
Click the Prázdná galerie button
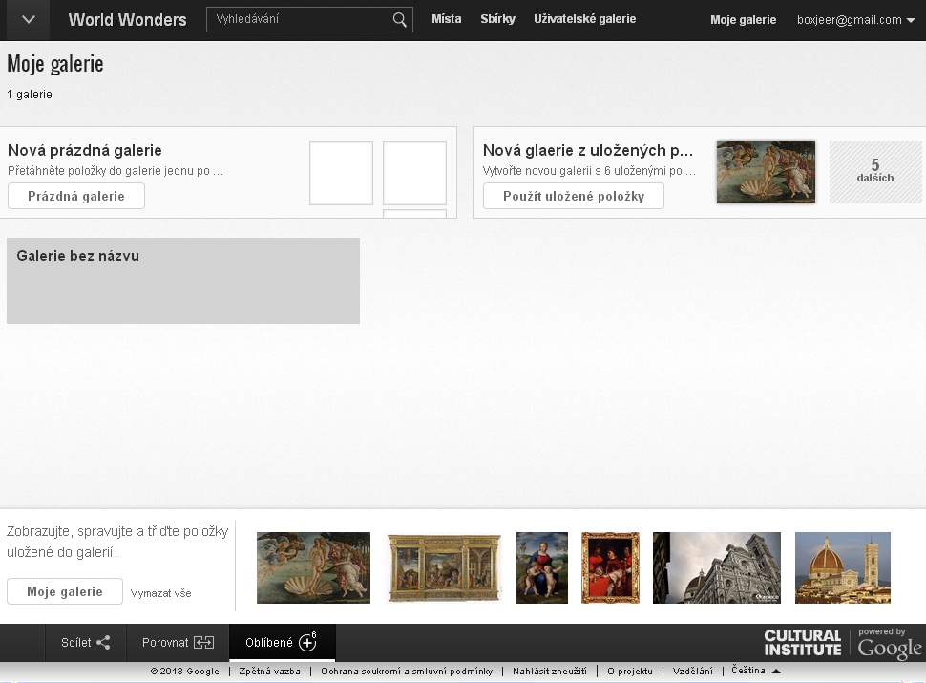(x=76, y=196)
